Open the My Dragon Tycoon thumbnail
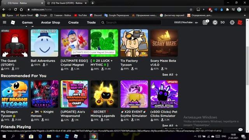The image size is (249, 140). [x=14, y=94]
